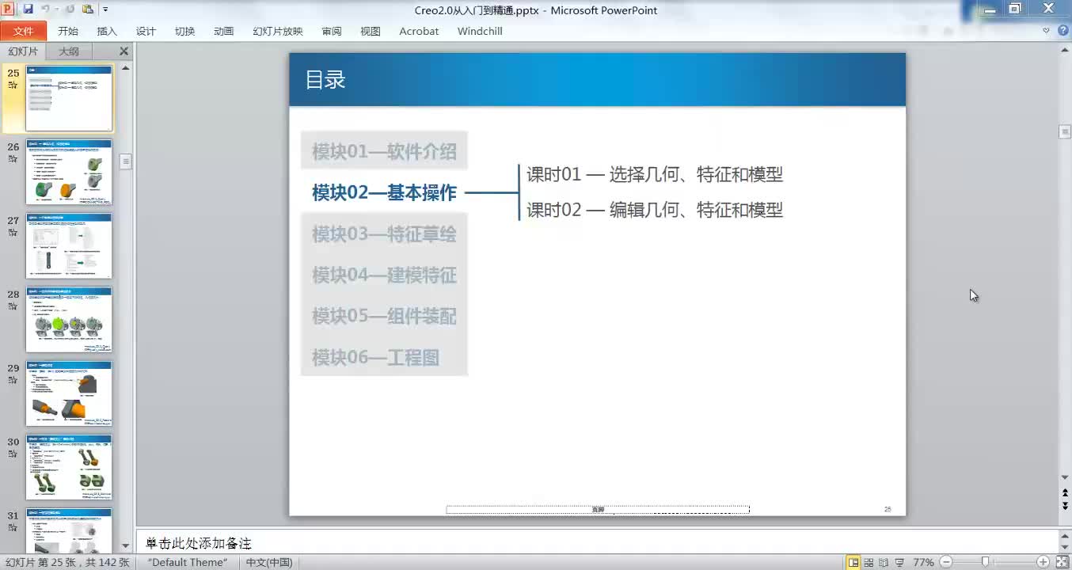The width and height of the screenshot is (1072, 570).
Task: Open the Windchill ribbon tab
Action: tap(480, 32)
